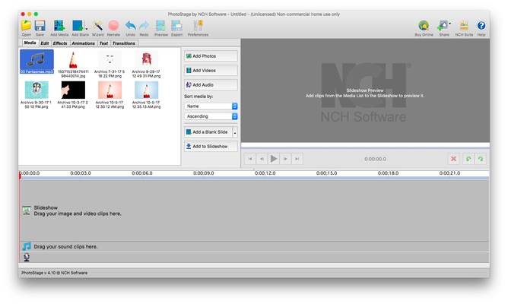The image size is (508, 304).
Task: Open the Sort media by Name dropdown
Action: pos(211,106)
